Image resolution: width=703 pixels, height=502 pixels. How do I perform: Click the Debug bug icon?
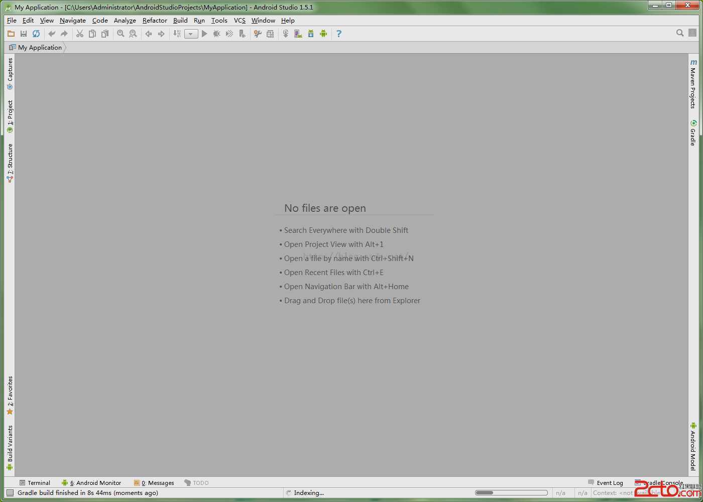point(217,34)
